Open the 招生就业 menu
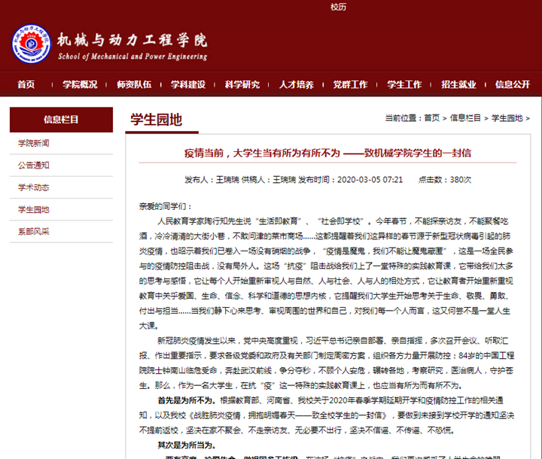This screenshot has height=459, width=542. coord(458,84)
